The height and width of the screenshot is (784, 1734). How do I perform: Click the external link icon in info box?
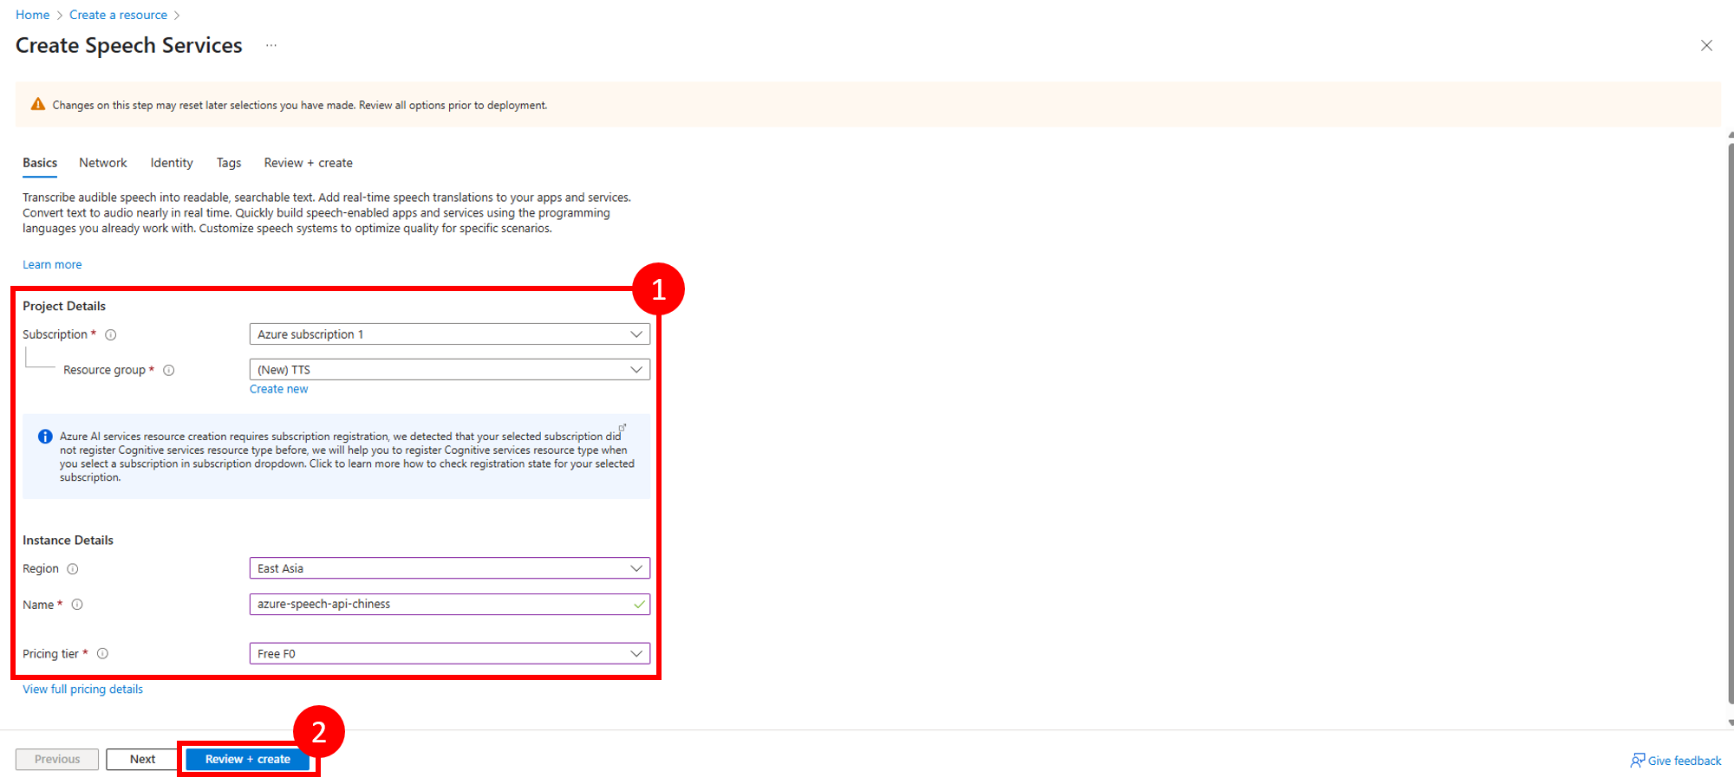(x=622, y=428)
